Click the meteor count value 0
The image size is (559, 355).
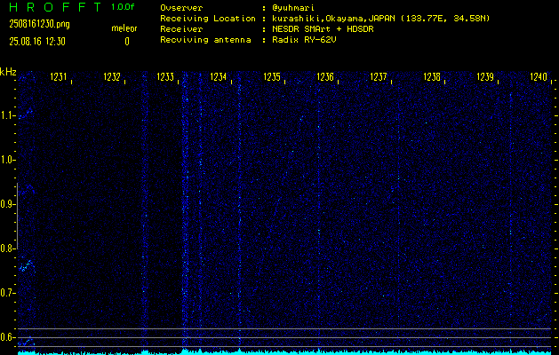(x=127, y=42)
